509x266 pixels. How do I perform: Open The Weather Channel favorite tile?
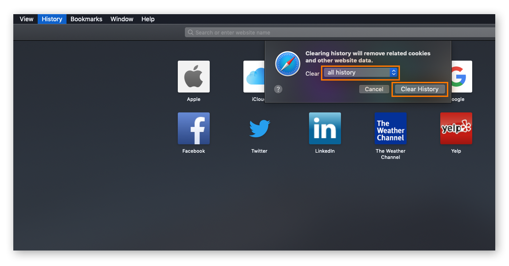click(x=391, y=128)
